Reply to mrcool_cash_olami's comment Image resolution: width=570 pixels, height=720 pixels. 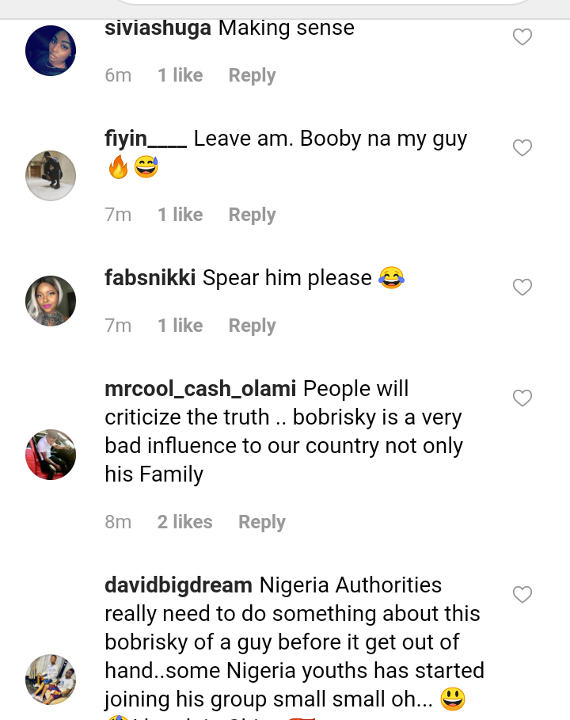262,522
